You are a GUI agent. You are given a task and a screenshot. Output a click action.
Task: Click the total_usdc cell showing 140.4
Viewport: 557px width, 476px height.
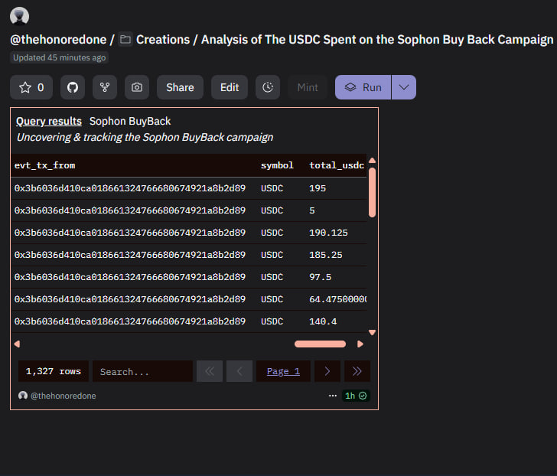(323, 321)
